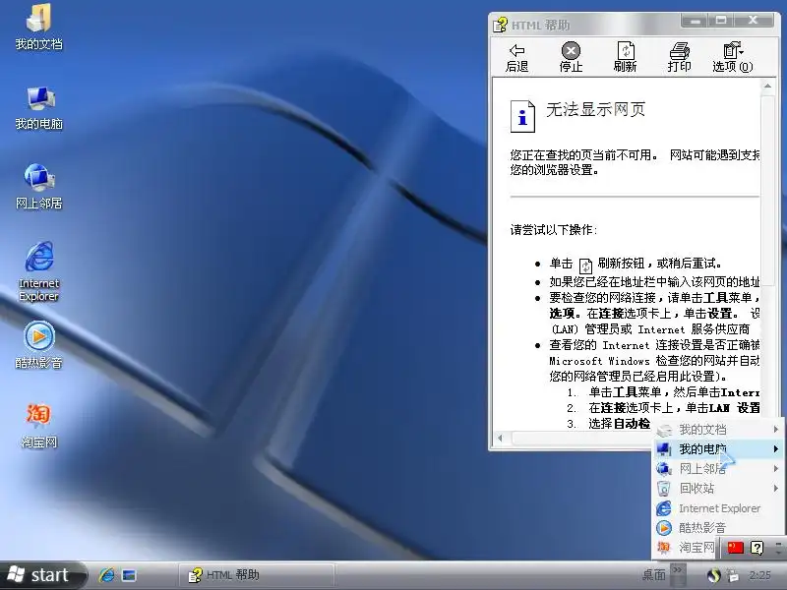Click the inline refresh icon in bullet list

coord(585,265)
